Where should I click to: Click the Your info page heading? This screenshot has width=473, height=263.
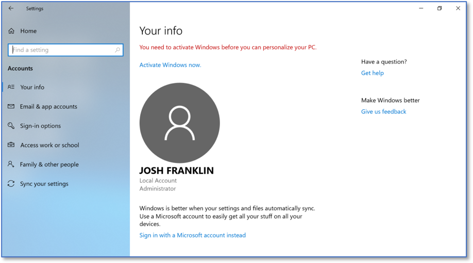(161, 31)
